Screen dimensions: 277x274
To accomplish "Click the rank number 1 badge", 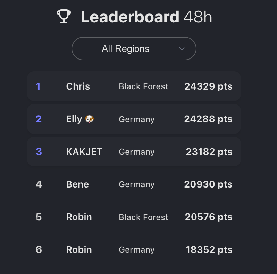I will pos(38,86).
